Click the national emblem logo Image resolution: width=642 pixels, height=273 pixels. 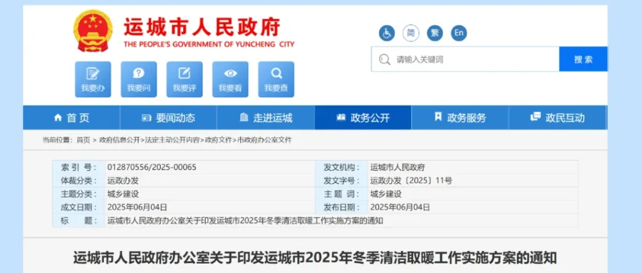click(93, 31)
